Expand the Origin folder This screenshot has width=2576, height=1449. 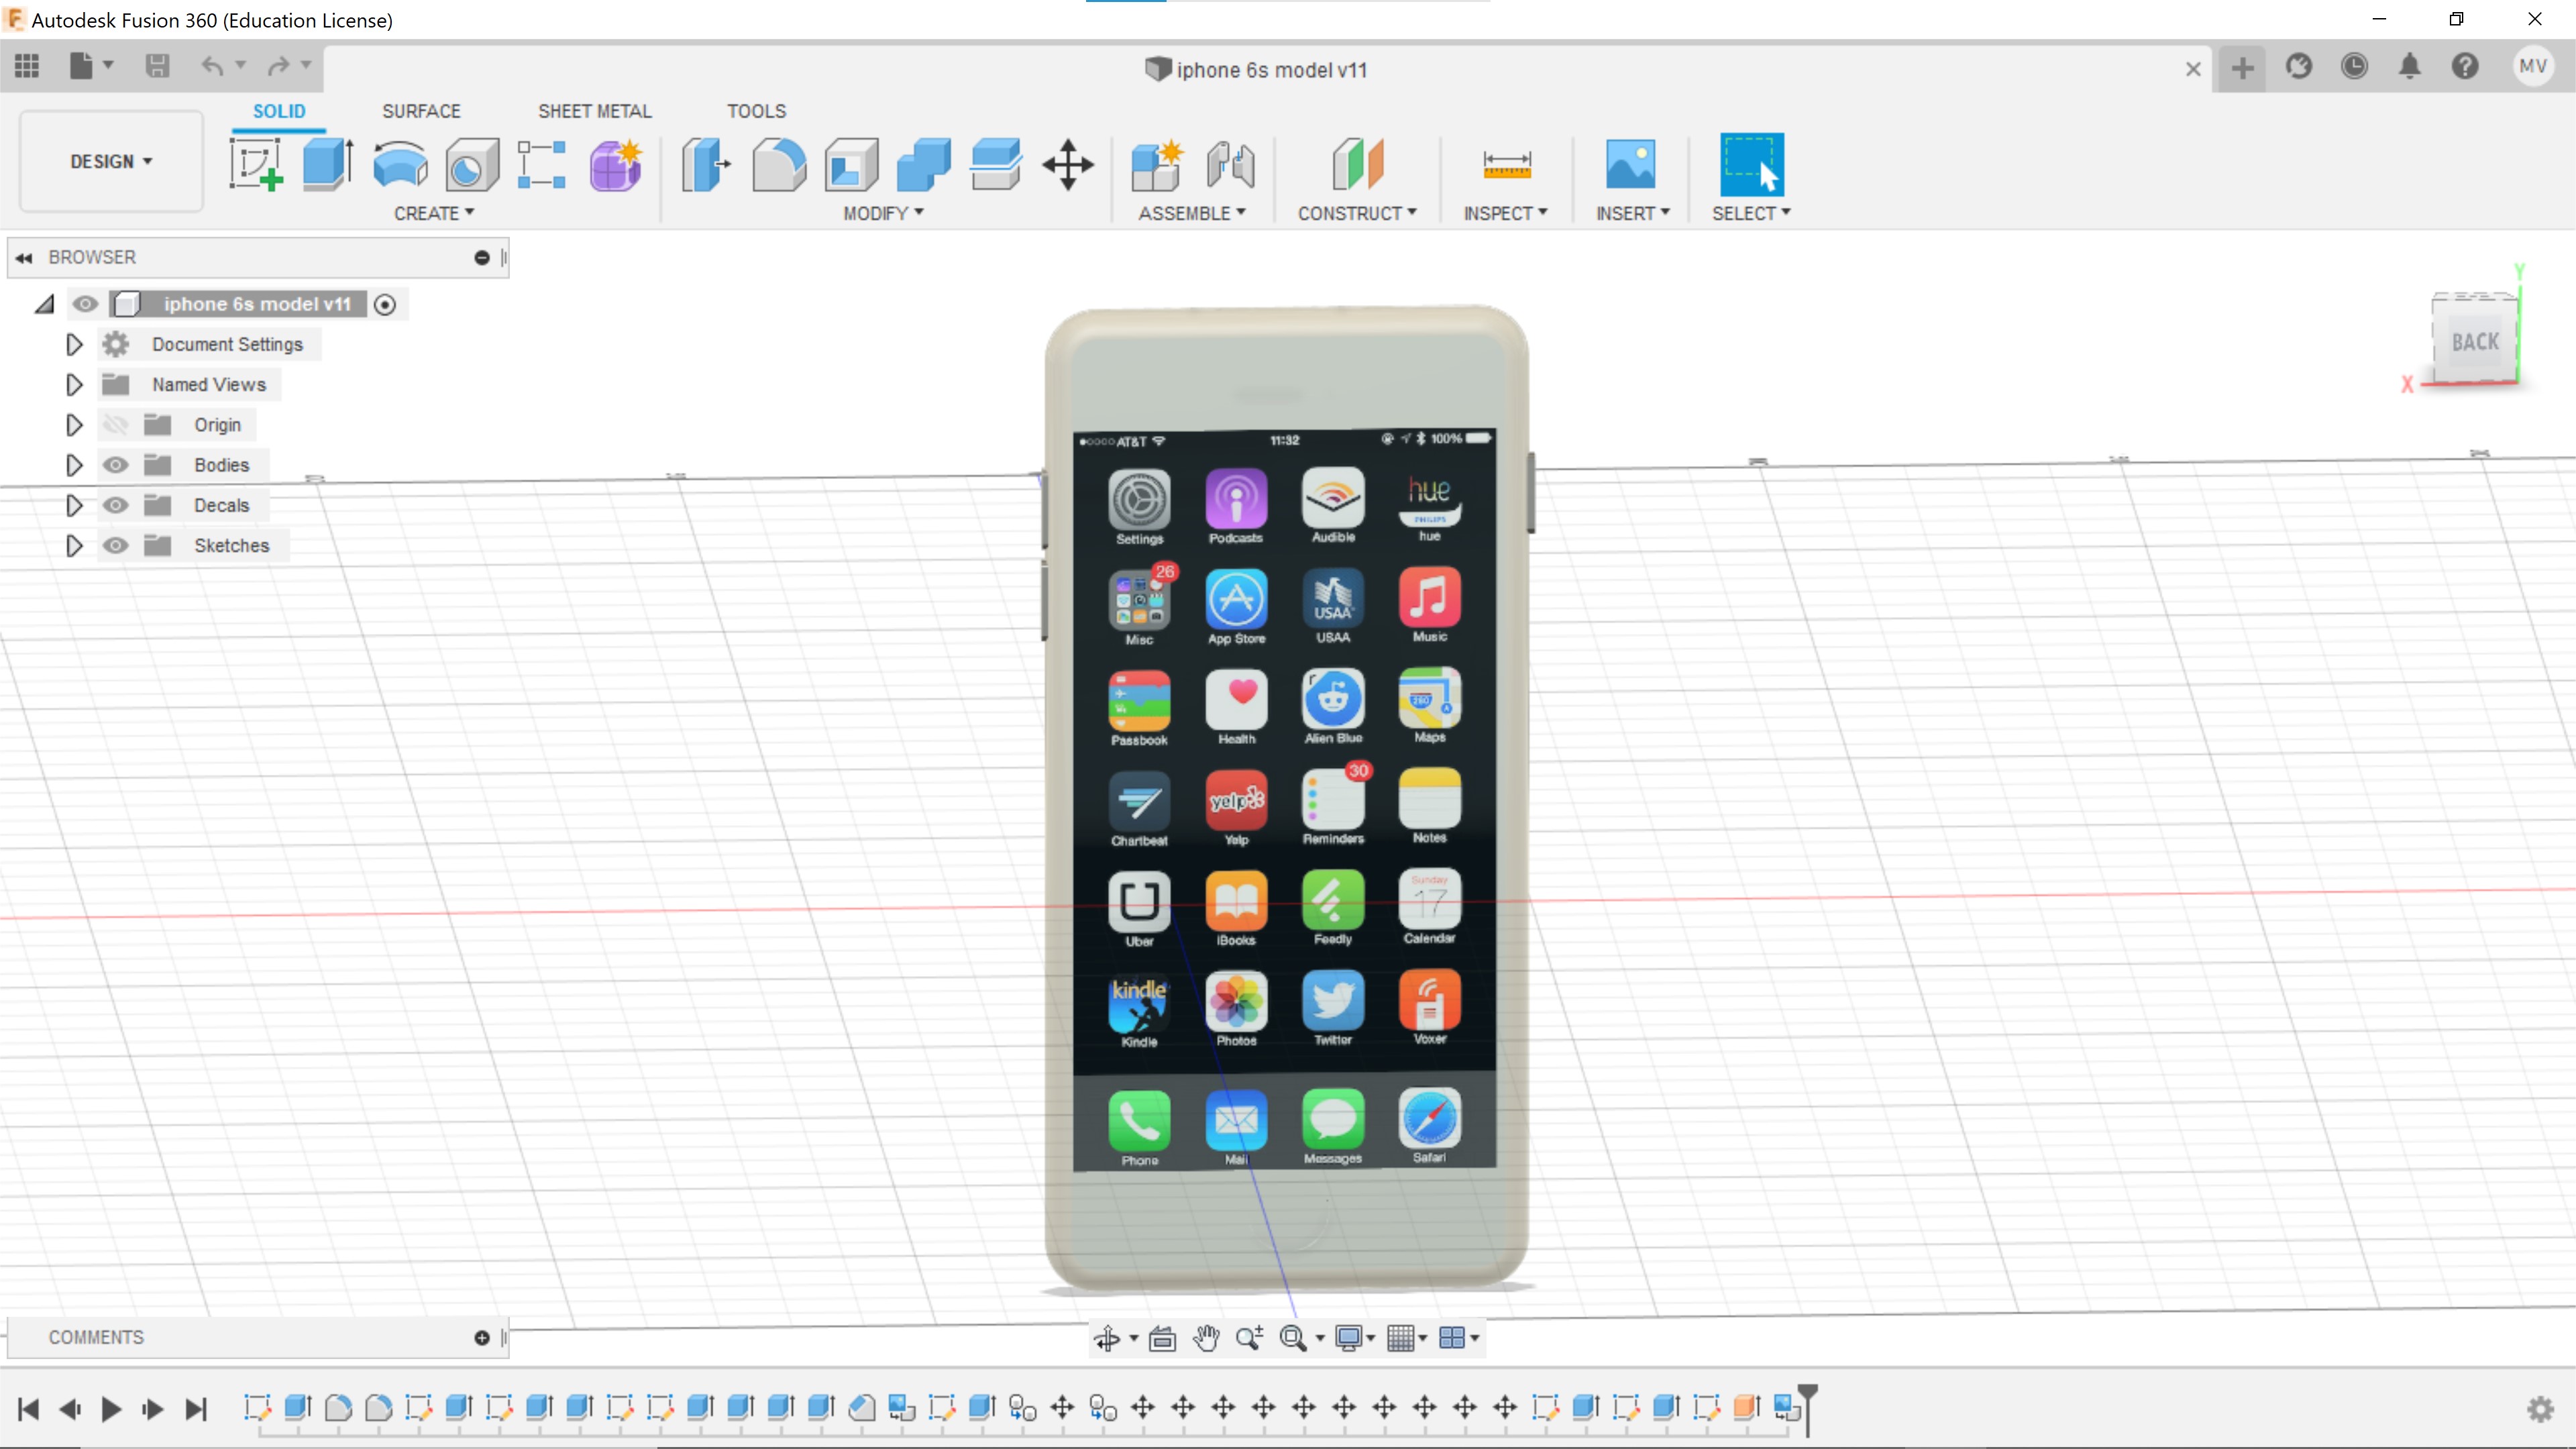coord(74,425)
